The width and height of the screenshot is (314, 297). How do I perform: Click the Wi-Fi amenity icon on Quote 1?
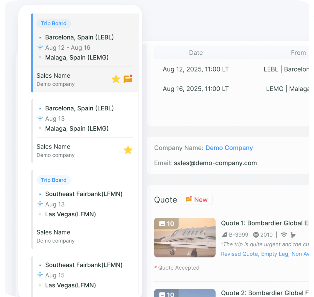pyautogui.click(x=284, y=235)
